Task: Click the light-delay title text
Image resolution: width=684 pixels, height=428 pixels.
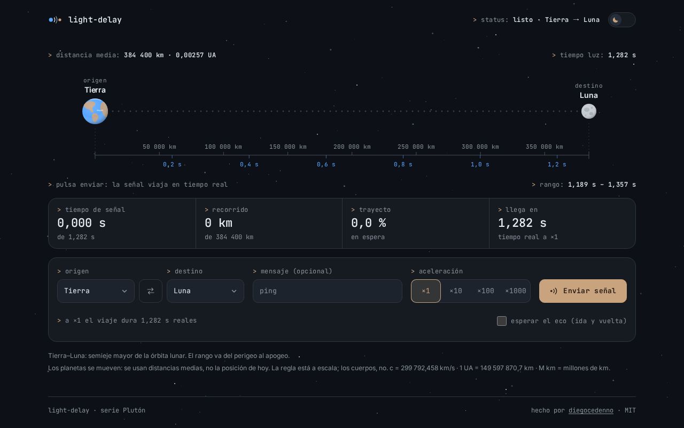Action: [x=95, y=20]
